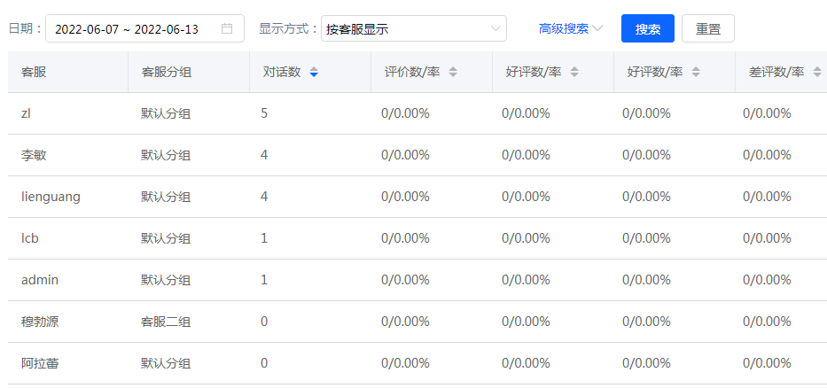Select agent 穆勃源 in the table
The image size is (827, 388).
[40, 322]
